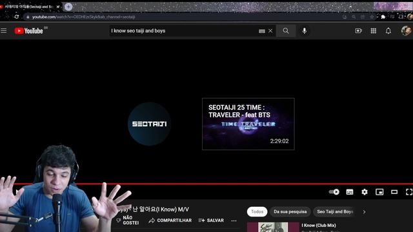The width and height of the screenshot is (413, 232).
Task: Open the YouTube hamburger guide menu
Action: [4, 31]
